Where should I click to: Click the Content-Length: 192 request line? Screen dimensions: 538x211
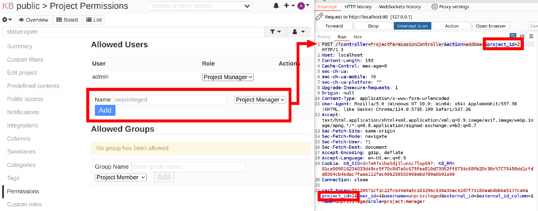point(347,61)
